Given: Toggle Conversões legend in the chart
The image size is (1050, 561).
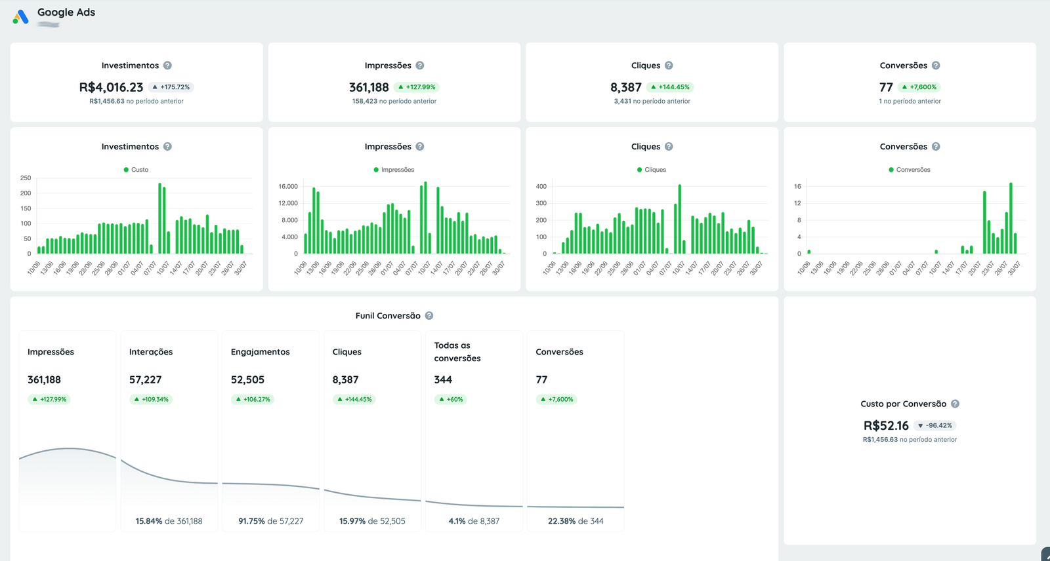Looking at the screenshot, I should pos(910,170).
